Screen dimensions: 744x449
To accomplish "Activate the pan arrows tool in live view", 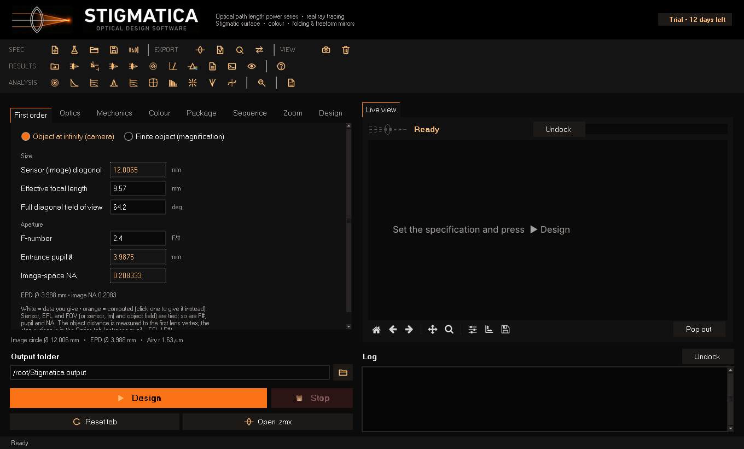I will [x=433, y=330].
